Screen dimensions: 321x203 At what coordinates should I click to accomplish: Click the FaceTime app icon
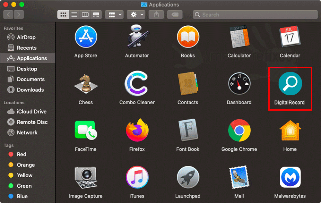(x=86, y=130)
